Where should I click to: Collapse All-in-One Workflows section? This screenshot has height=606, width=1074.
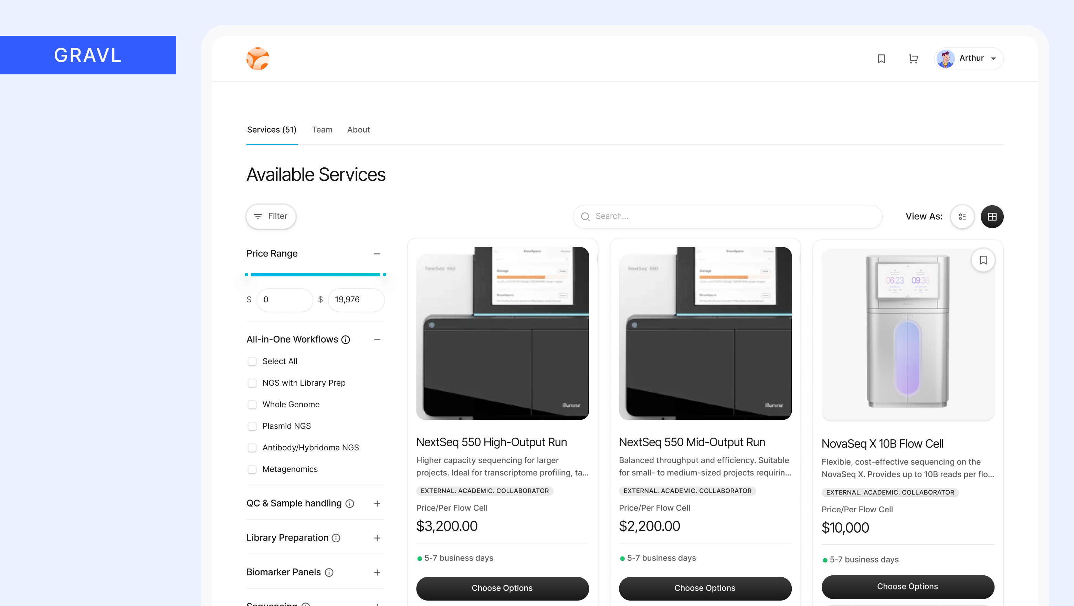[377, 339]
